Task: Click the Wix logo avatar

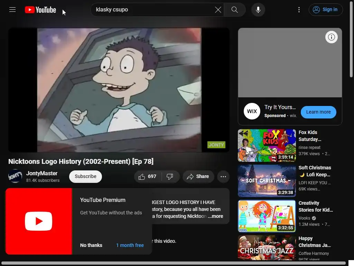Action: (252, 111)
